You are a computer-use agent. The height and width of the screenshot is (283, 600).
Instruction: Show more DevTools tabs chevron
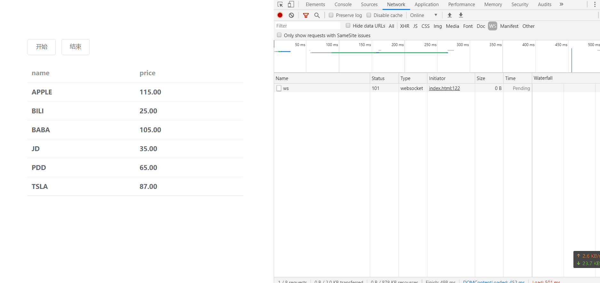click(x=561, y=4)
